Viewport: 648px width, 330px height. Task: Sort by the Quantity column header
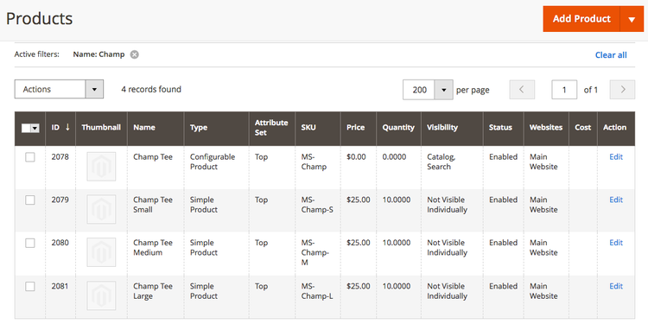(398, 129)
